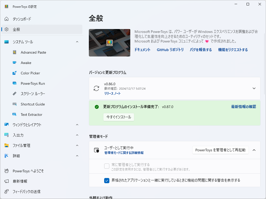Open Shortcut Guide via its keyboard icon

click(15, 104)
